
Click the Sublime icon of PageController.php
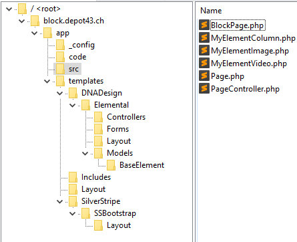(x=204, y=88)
